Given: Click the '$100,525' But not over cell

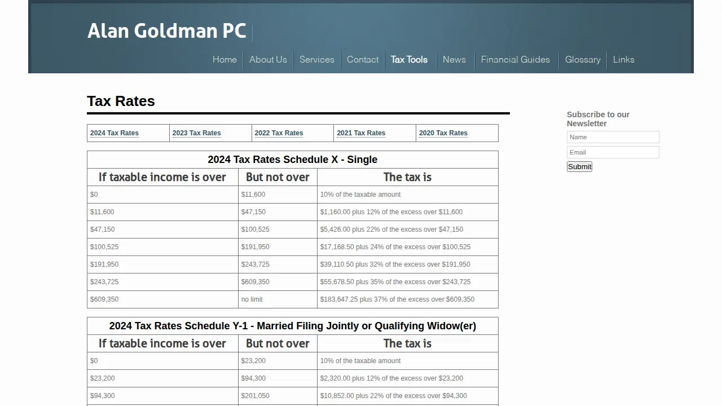Looking at the screenshot, I should pyautogui.click(x=278, y=230).
